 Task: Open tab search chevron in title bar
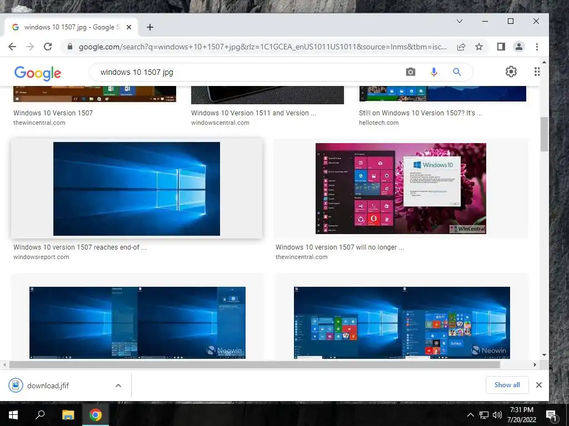click(460, 21)
